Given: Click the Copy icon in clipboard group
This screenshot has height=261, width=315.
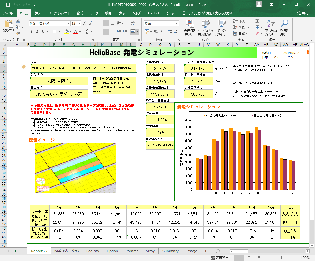Looking at the screenshot, I should (x=18, y=27).
